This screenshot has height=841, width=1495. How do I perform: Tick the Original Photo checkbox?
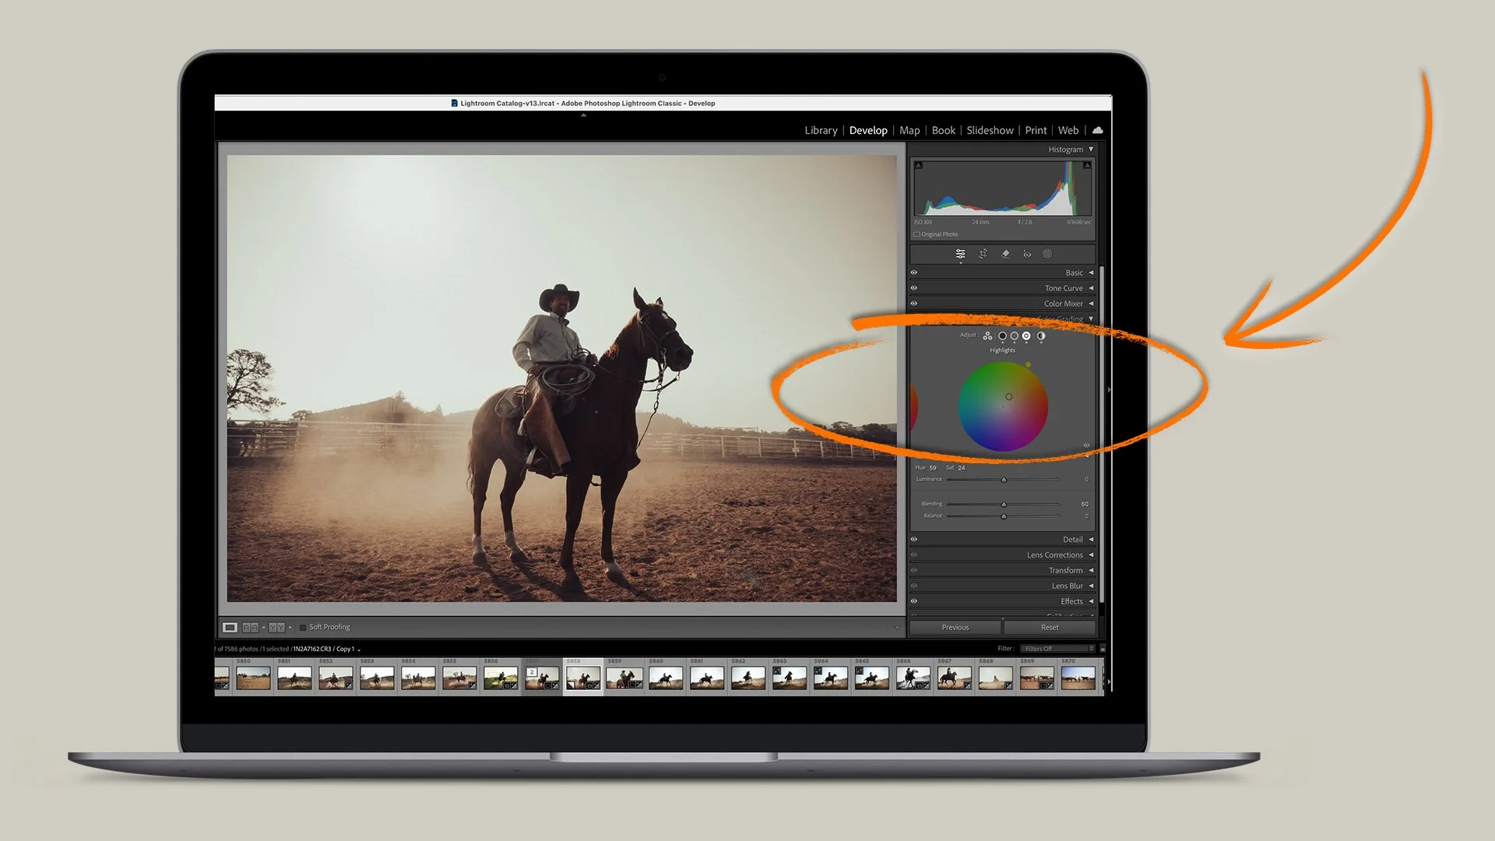click(x=917, y=234)
